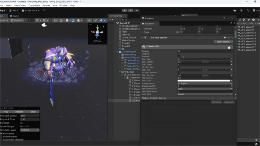Uncheck the Looping checkbox
Viewport: 260px width, 146px height.
click(x=179, y=54)
